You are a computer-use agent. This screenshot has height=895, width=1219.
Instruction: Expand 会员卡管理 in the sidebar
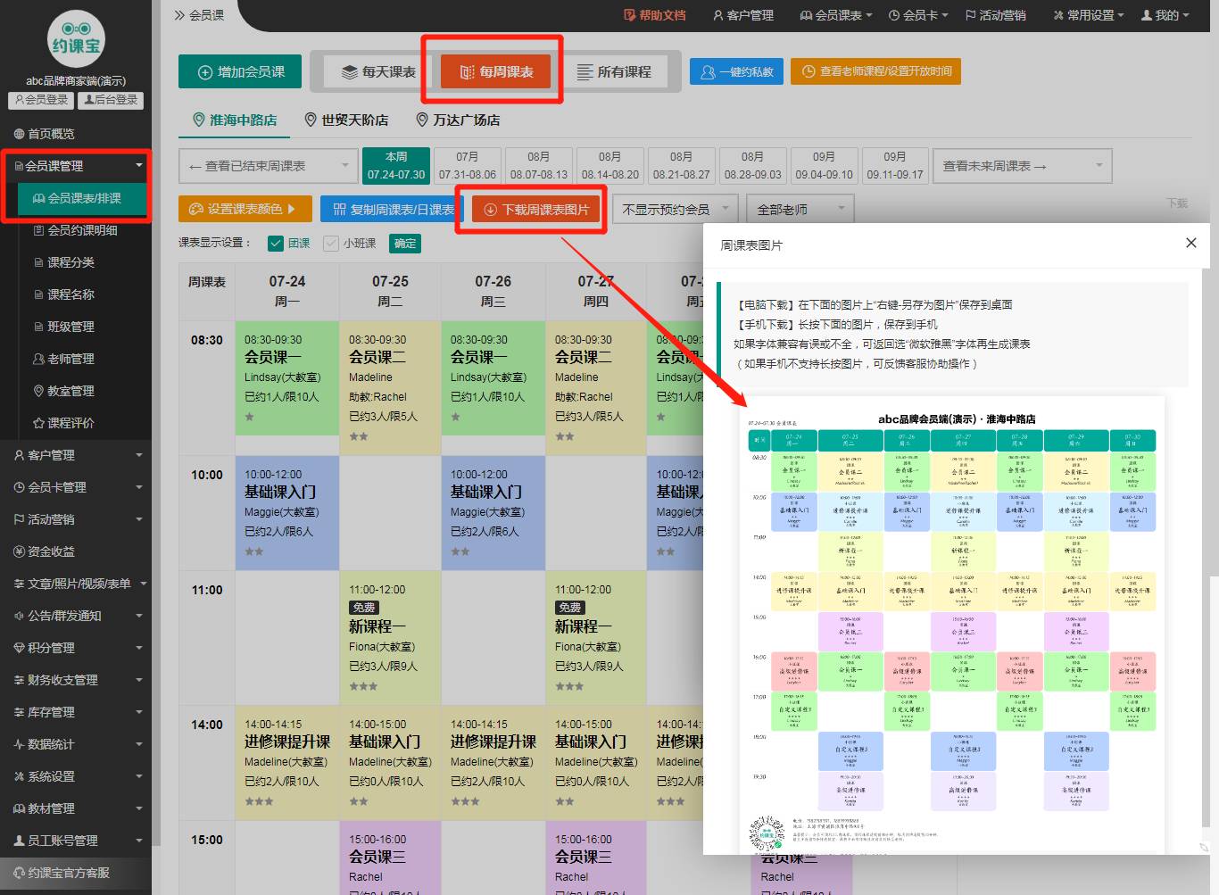pyautogui.click(x=76, y=487)
